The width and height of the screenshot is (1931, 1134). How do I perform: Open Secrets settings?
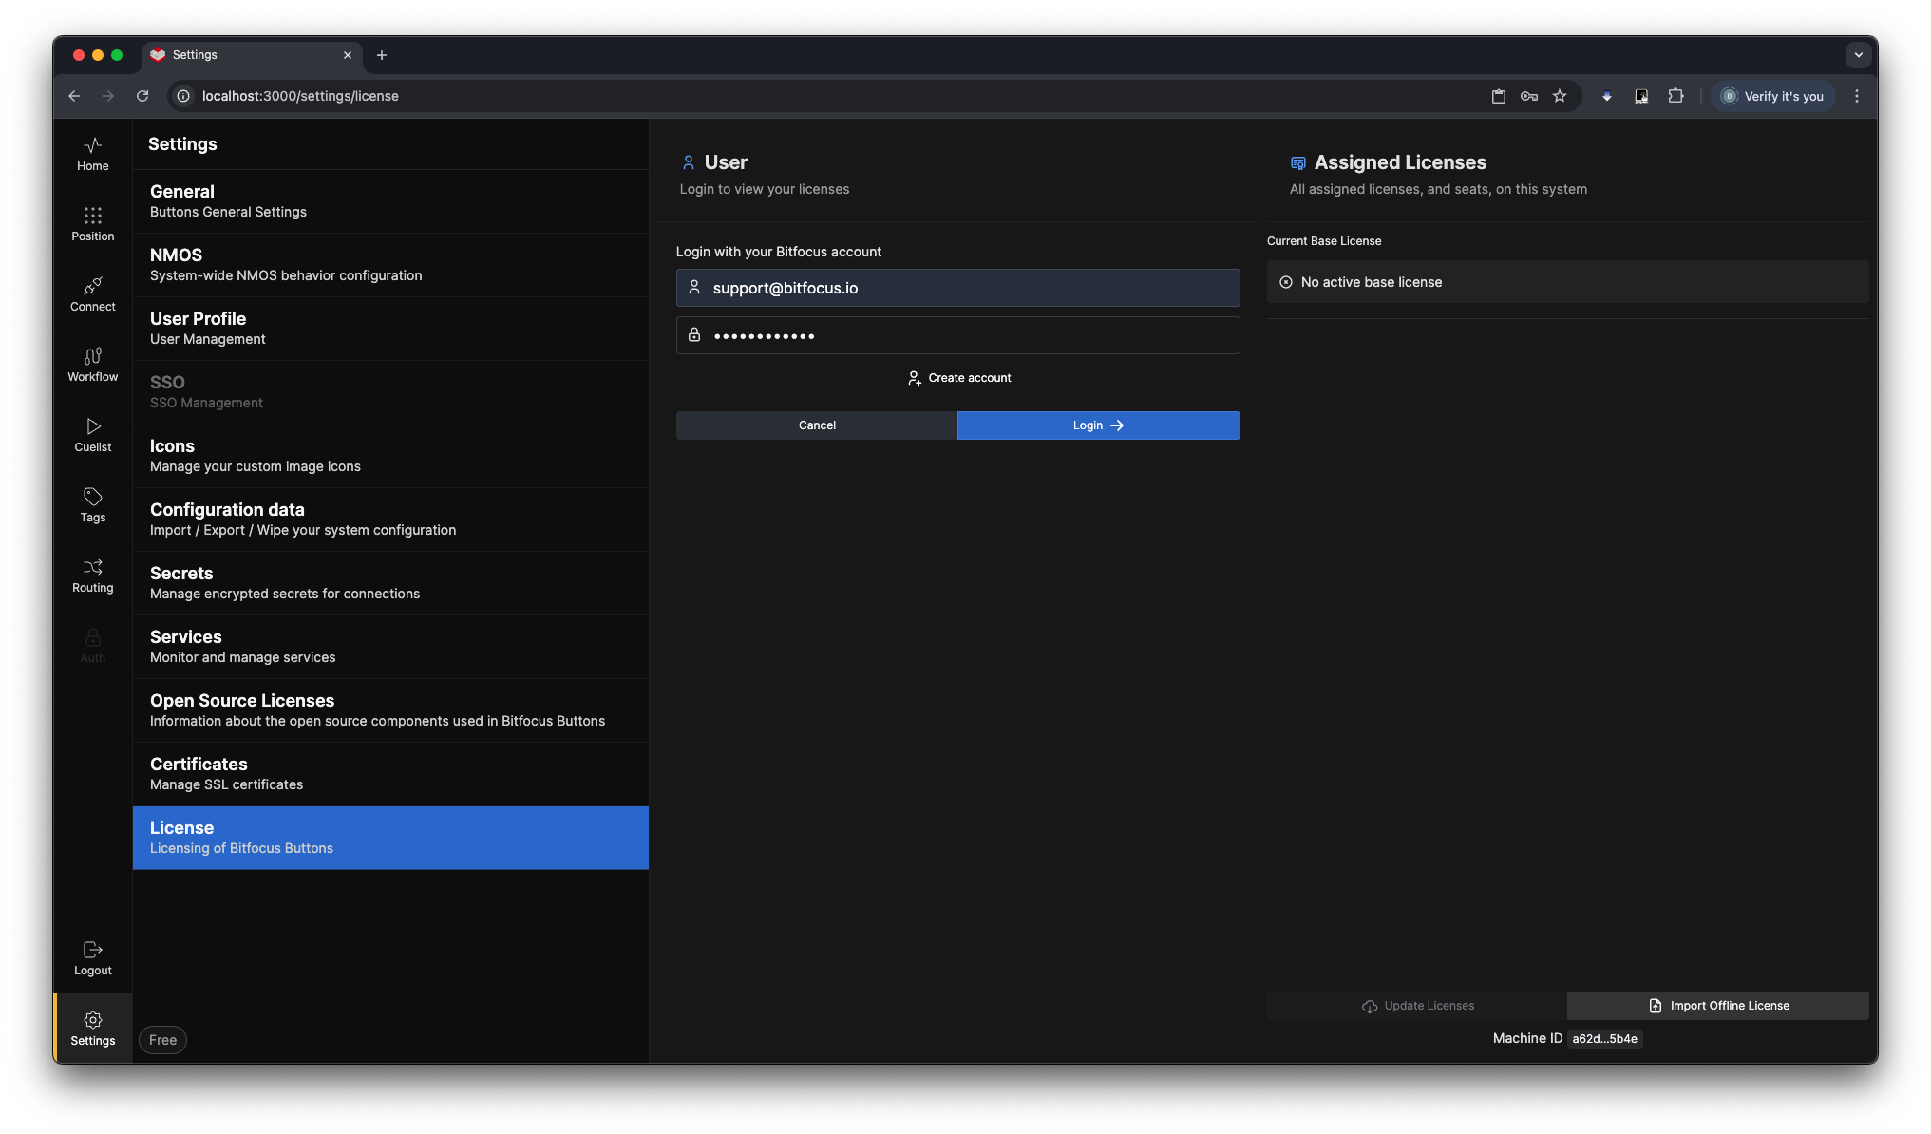click(x=390, y=583)
